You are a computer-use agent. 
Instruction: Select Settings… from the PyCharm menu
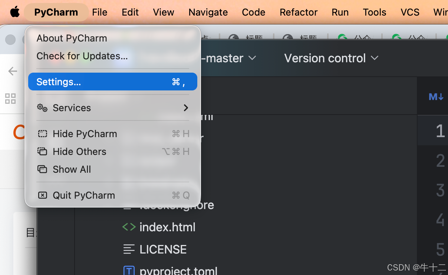[113, 82]
